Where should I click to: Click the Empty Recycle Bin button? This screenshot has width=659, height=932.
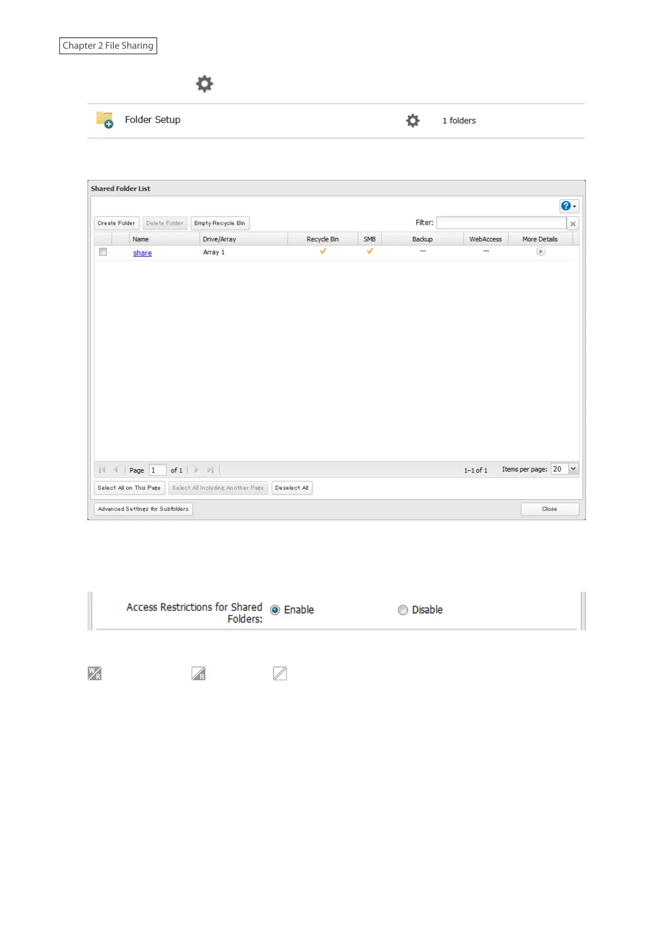220,223
